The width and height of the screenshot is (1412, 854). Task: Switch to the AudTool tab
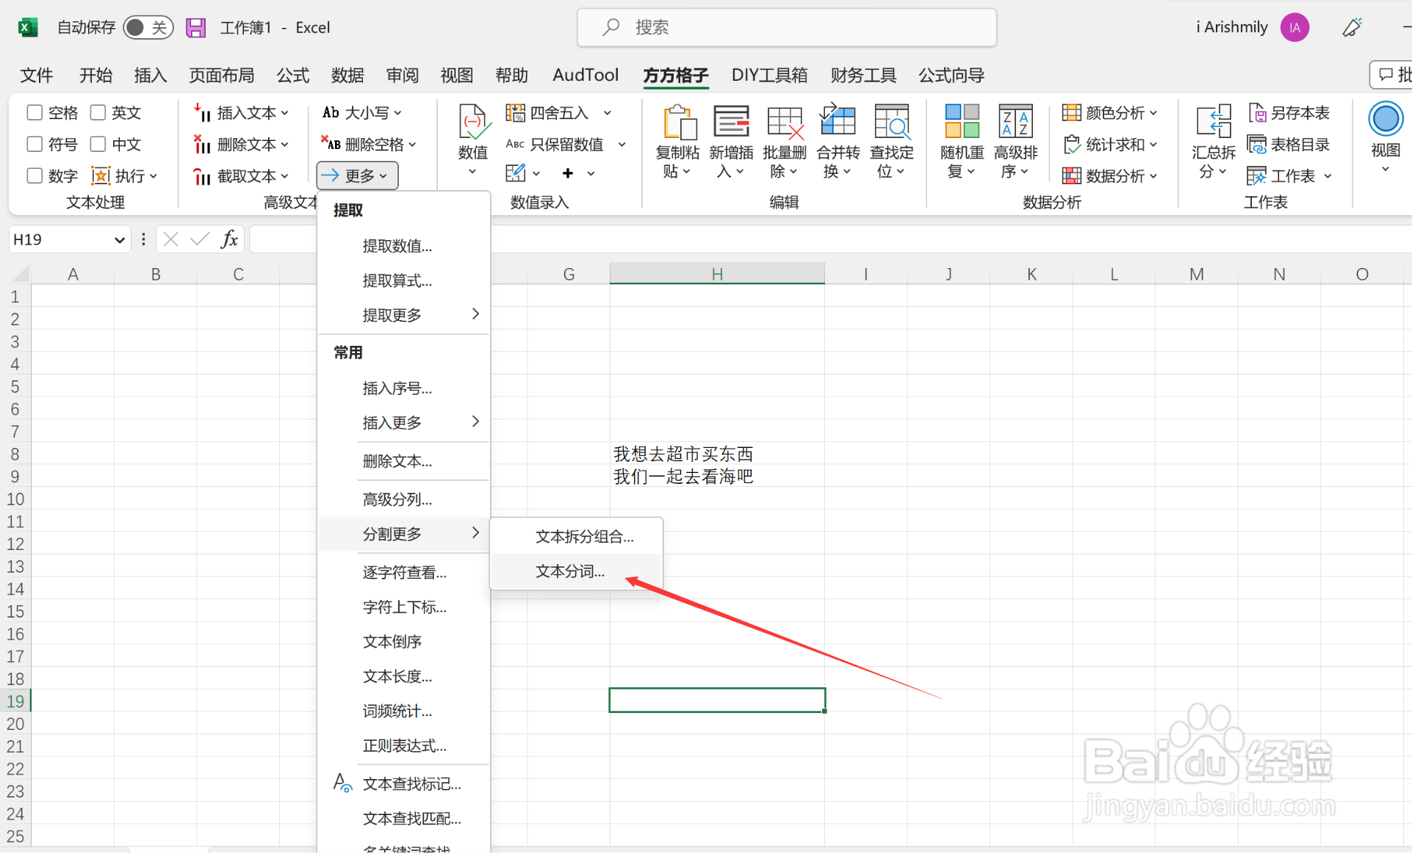(586, 75)
